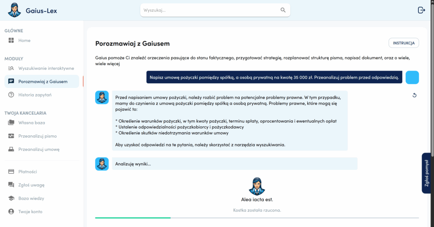Click the Ustalenie odpowiedzialności bullet line

179,127
